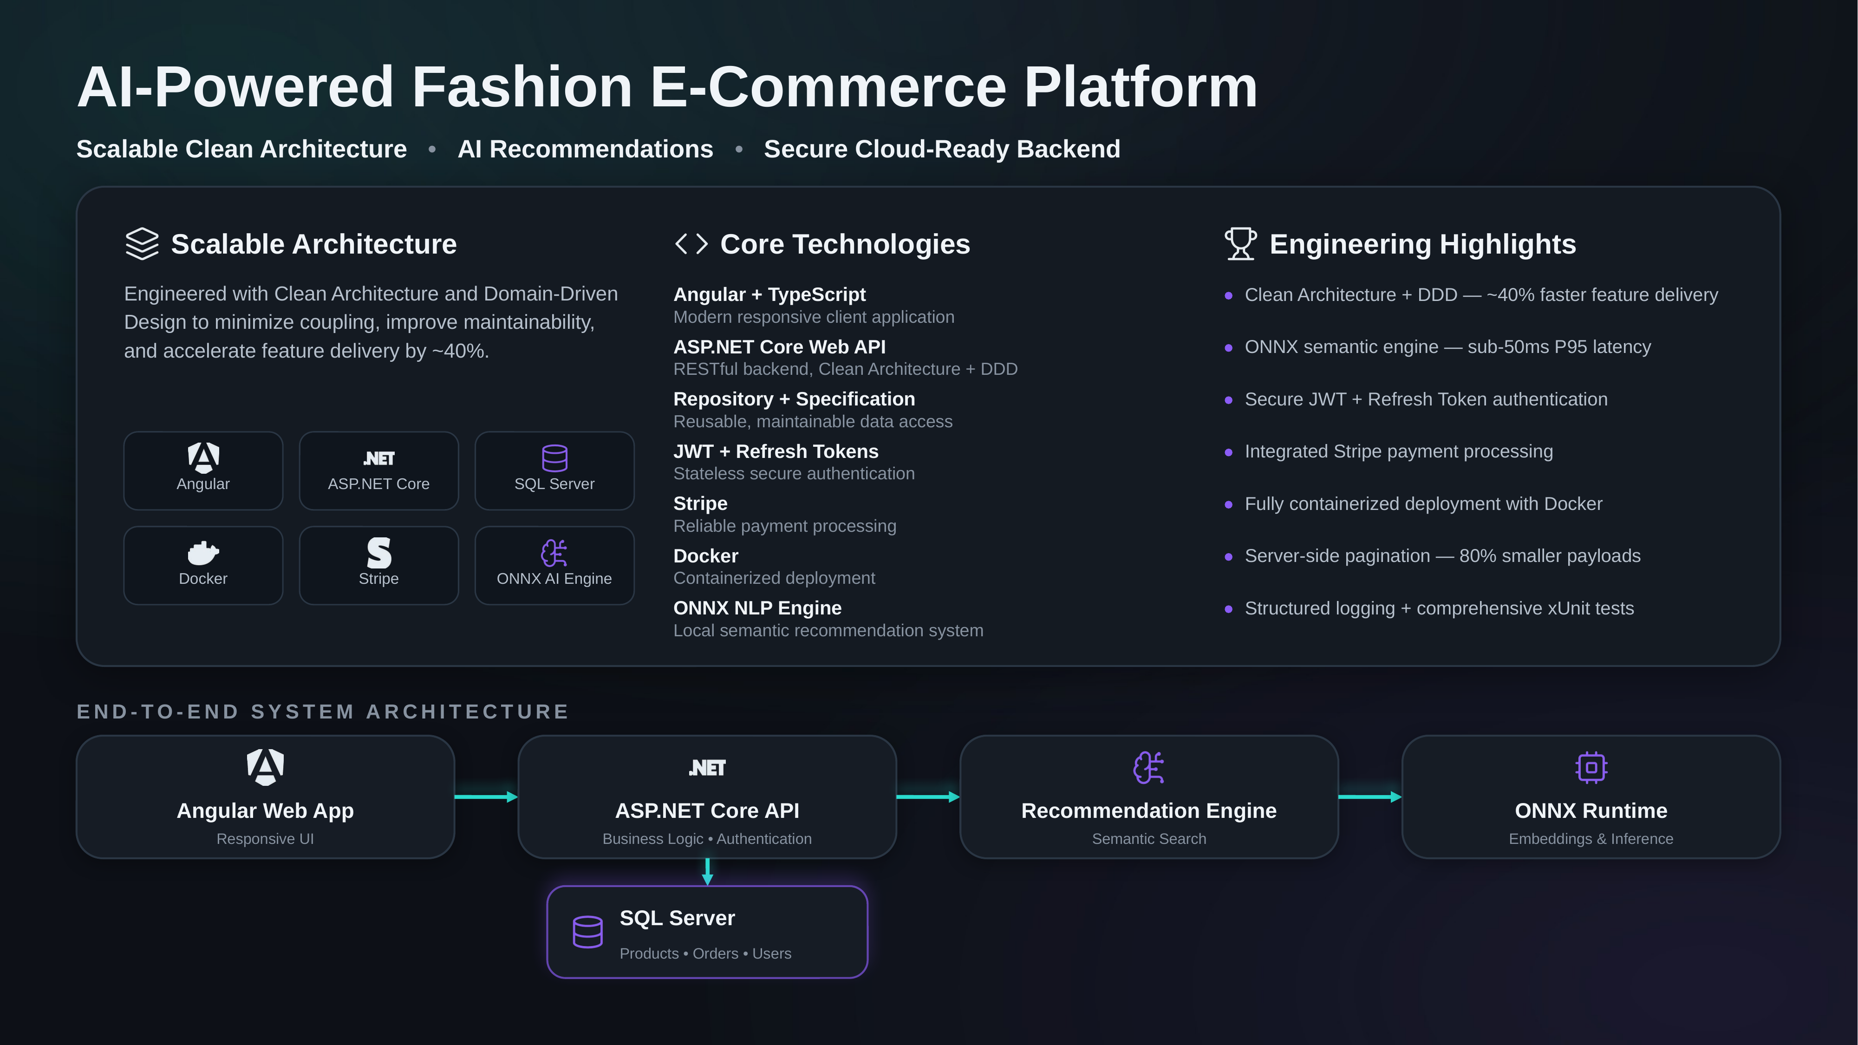Click the .NET logo in ASP.NET Core API box
The width and height of the screenshot is (1858, 1045).
707,768
